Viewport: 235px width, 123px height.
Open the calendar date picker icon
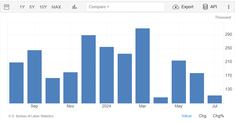pyautogui.click(x=7, y=7)
